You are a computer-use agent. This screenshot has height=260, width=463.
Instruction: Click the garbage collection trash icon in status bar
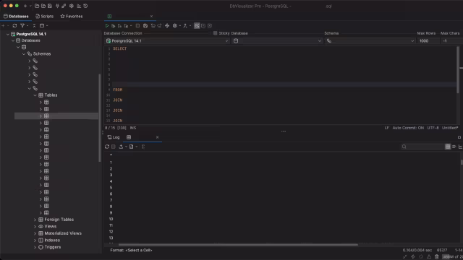coord(437,257)
